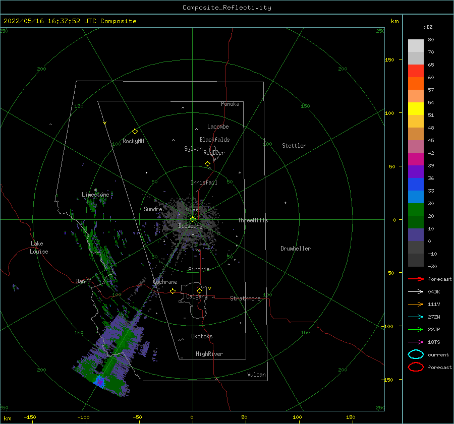Click the yellow km label at top right
Image resolution: width=454 pixels, height=424 pixels.
point(394,21)
